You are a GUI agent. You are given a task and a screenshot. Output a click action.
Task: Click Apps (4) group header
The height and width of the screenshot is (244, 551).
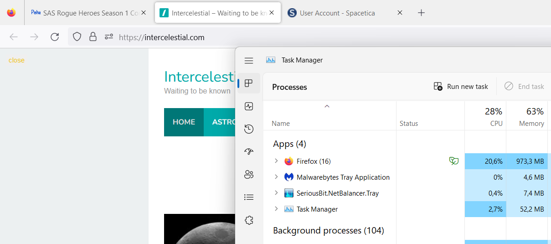pyautogui.click(x=289, y=144)
